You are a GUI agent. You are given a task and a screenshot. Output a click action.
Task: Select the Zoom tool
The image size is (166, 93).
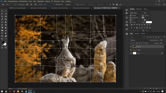point(2,39)
